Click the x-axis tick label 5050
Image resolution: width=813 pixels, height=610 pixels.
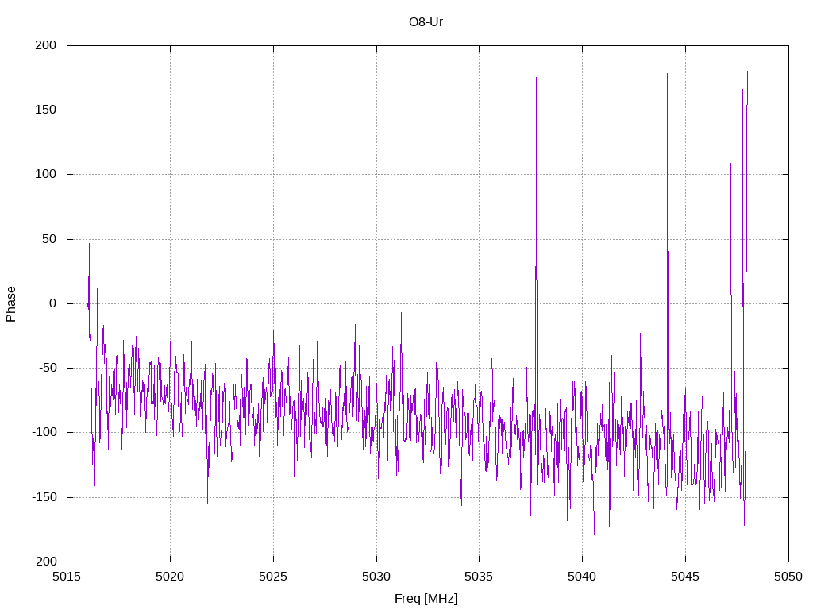point(788,577)
